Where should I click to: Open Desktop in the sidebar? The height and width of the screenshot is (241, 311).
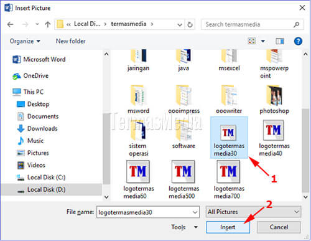[x=33, y=104]
